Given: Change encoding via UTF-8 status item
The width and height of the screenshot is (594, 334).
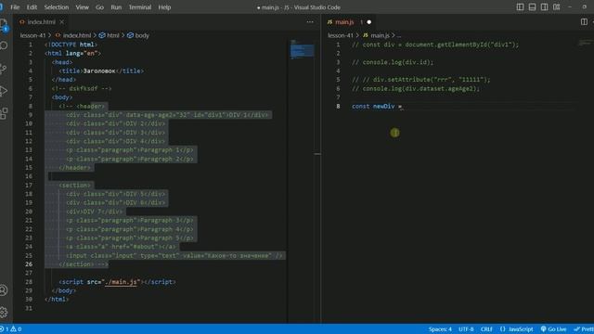Looking at the screenshot, I should (466, 329).
